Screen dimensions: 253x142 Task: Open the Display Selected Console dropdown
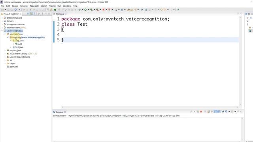tap(229, 112)
